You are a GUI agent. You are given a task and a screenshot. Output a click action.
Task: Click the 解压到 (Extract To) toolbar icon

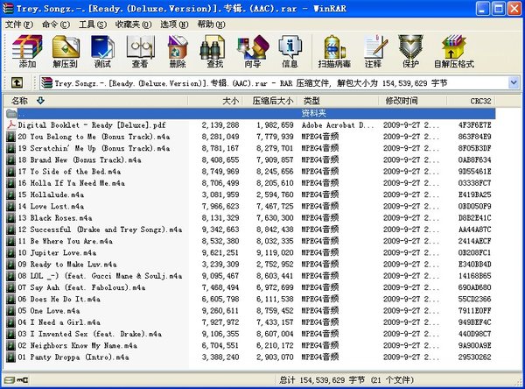pos(66,52)
